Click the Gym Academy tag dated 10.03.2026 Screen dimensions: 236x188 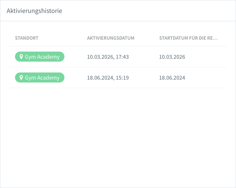[40, 57]
